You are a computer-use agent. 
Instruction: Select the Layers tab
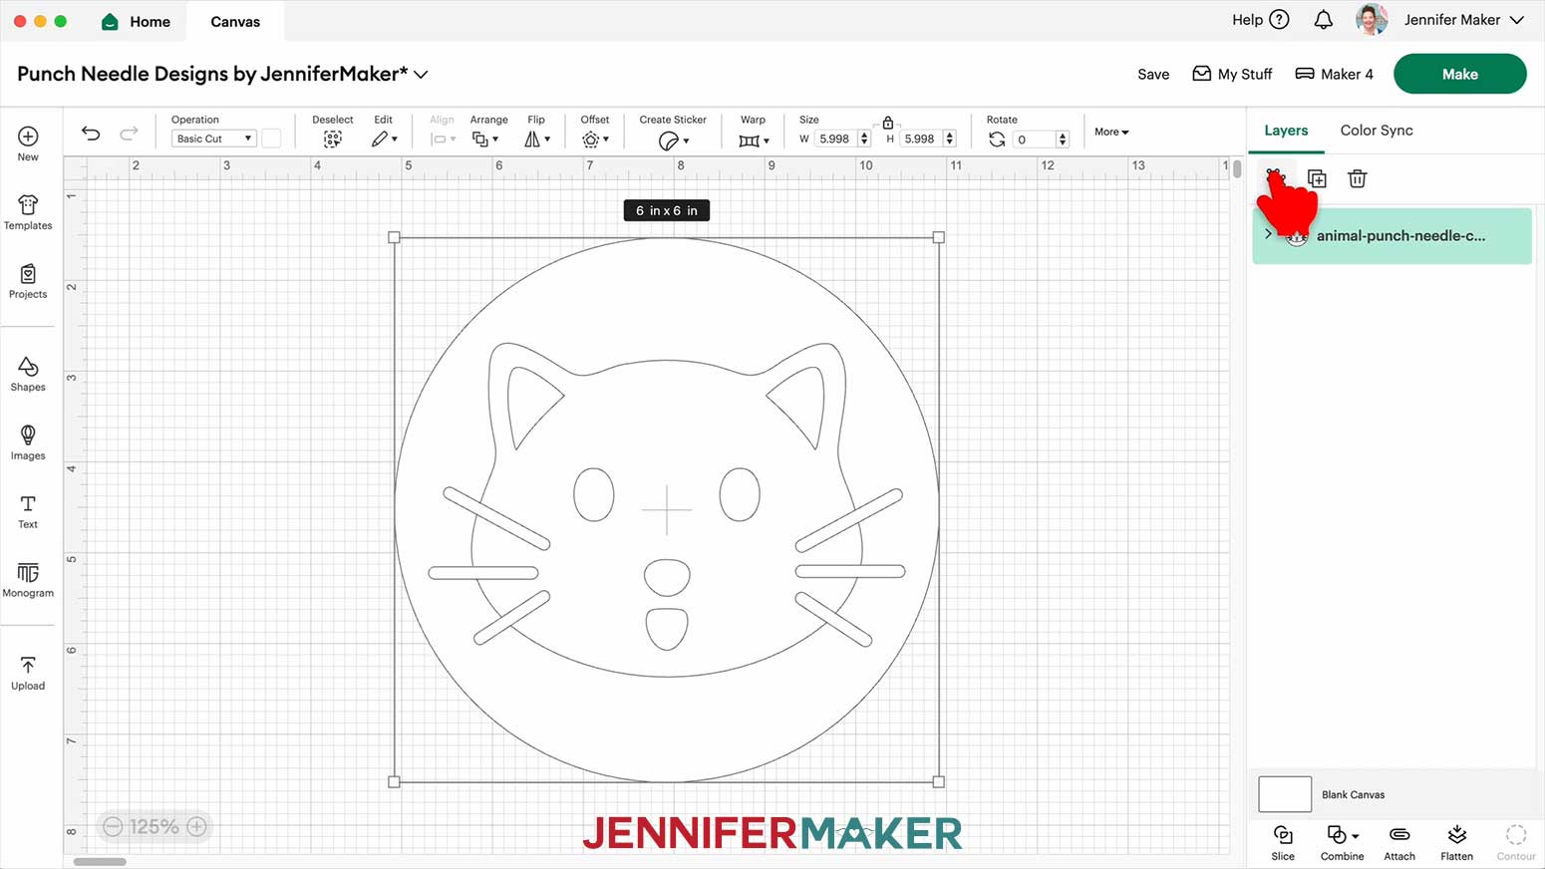click(1286, 131)
